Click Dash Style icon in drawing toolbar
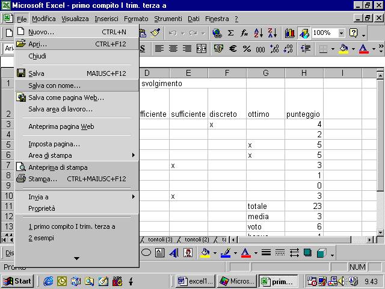This screenshot has height=289, width=385. coord(280,252)
